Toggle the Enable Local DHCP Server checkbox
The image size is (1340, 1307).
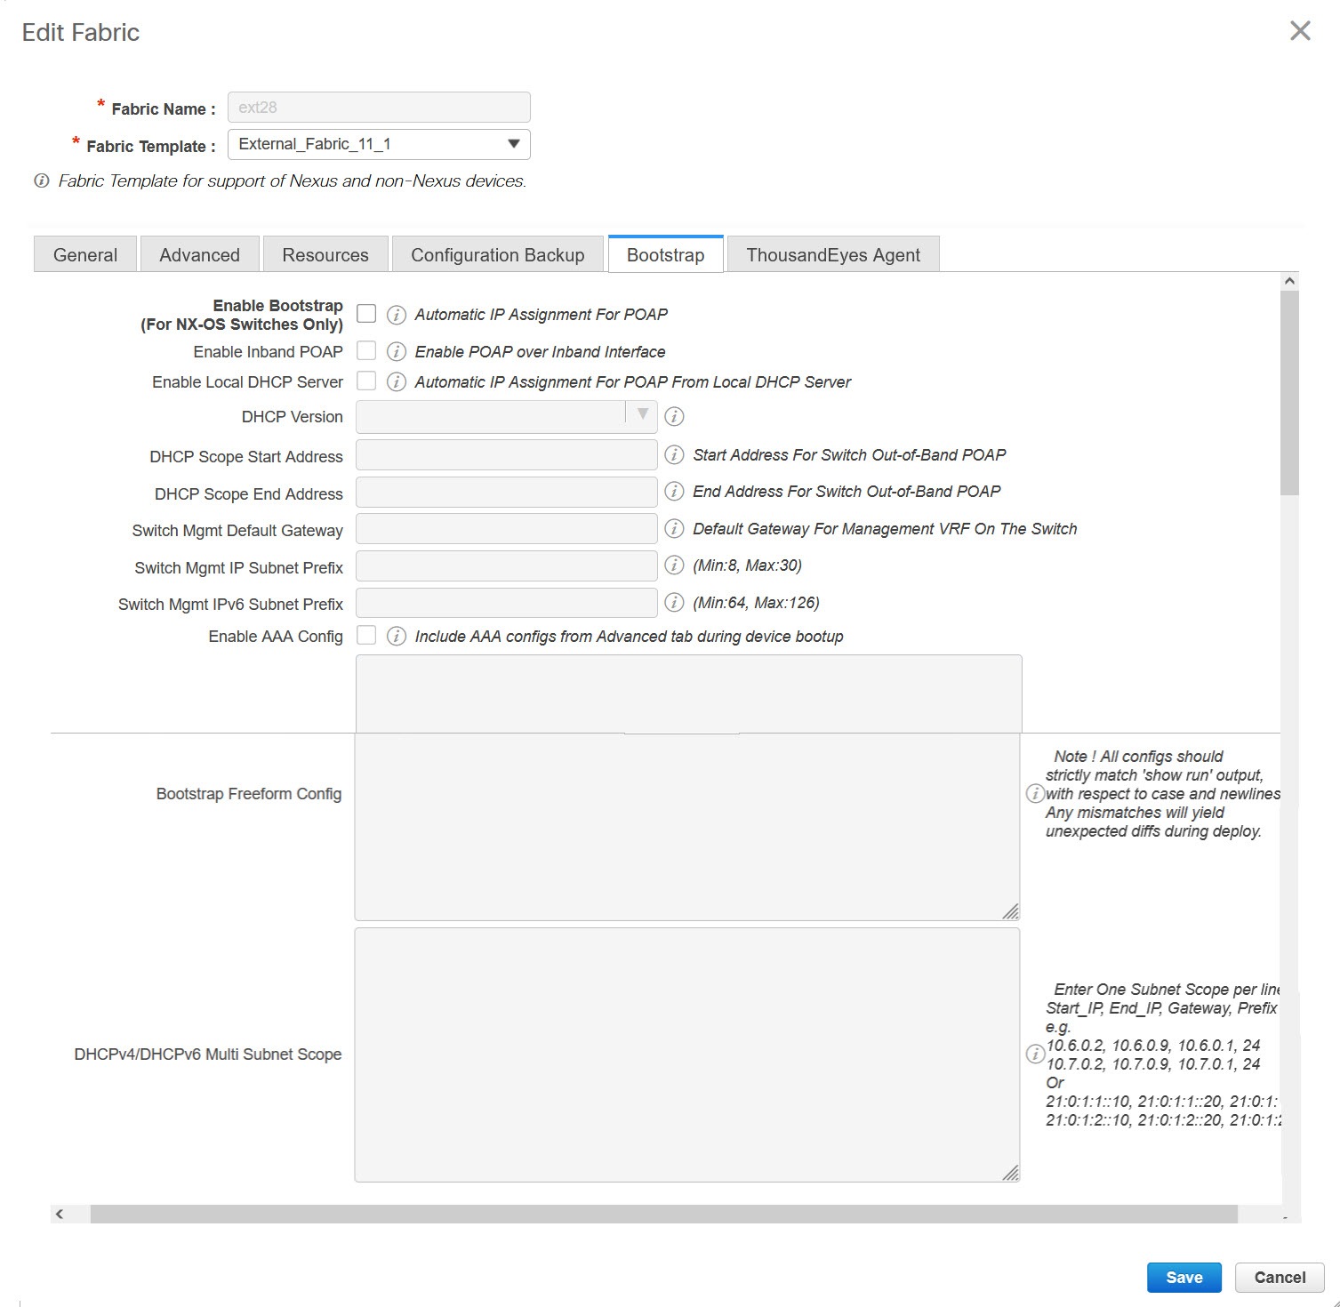[x=365, y=381]
